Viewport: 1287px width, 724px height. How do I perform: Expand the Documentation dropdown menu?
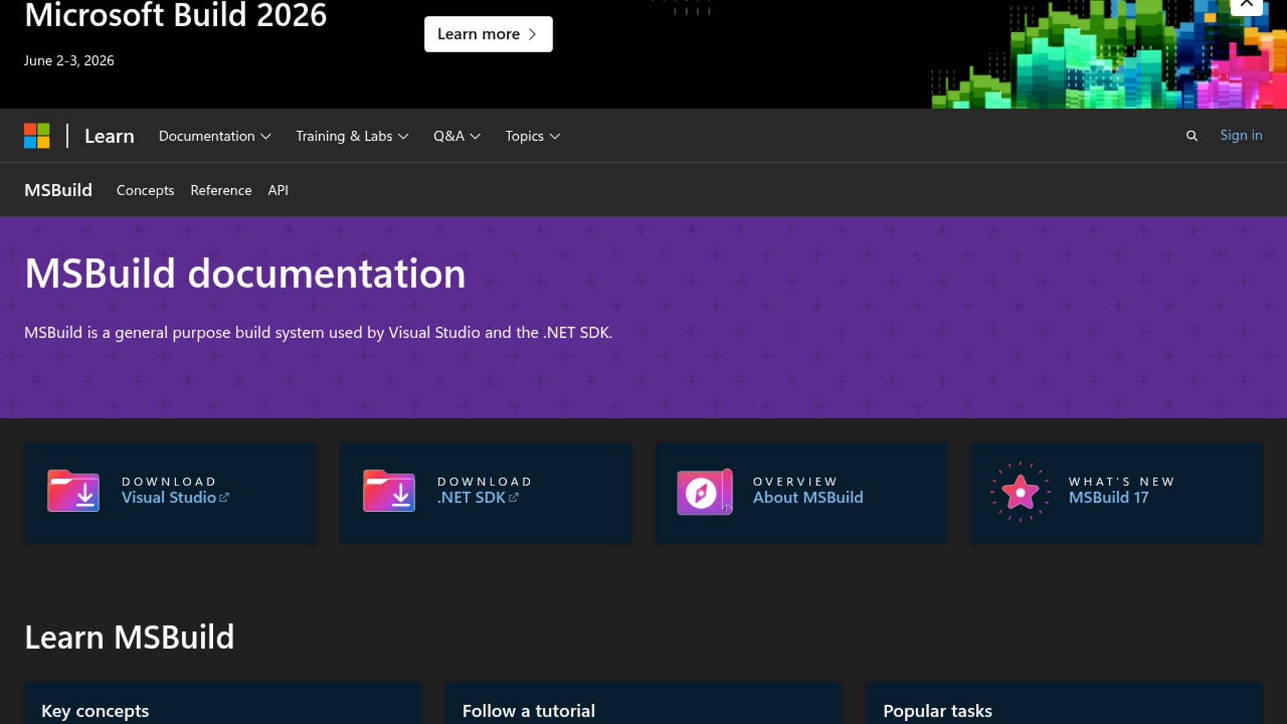click(x=214, y=136)
